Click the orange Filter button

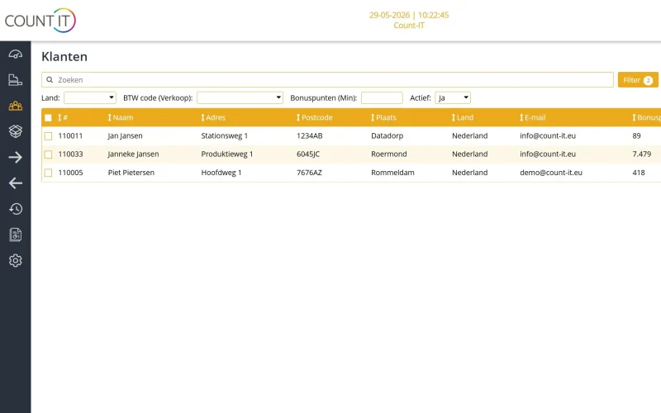(638, 79)
